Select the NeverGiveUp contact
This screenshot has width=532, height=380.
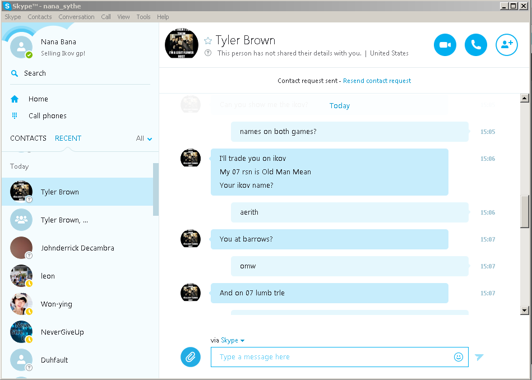77,332
